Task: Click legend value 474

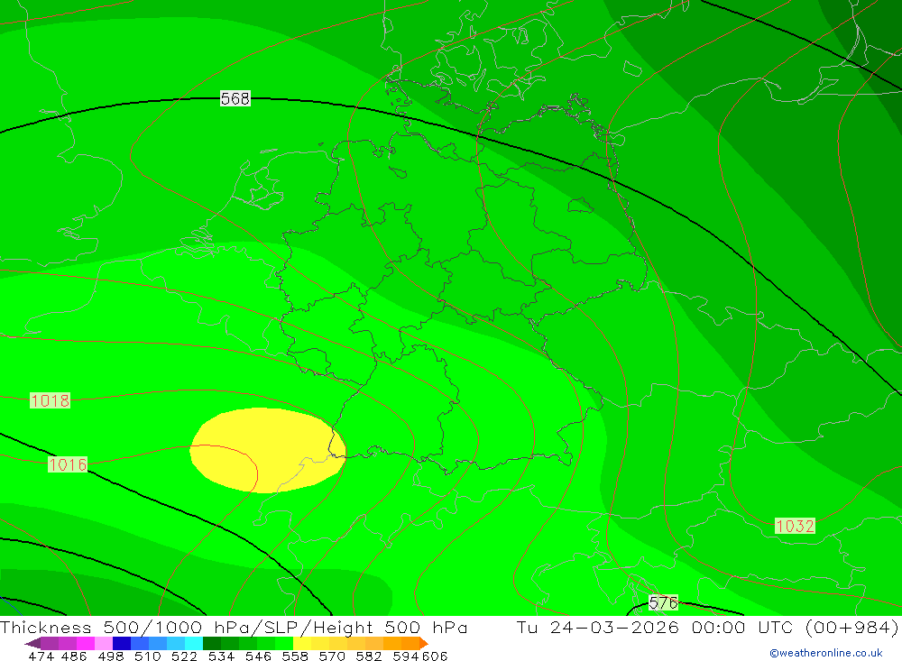Action: pyautogui.click(x=41, y=656)
